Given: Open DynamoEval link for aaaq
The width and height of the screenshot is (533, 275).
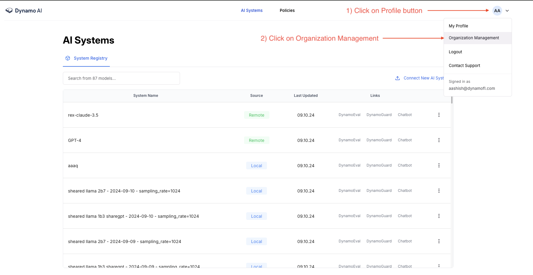Looking at the screenshot, I should tap(349, 165).
